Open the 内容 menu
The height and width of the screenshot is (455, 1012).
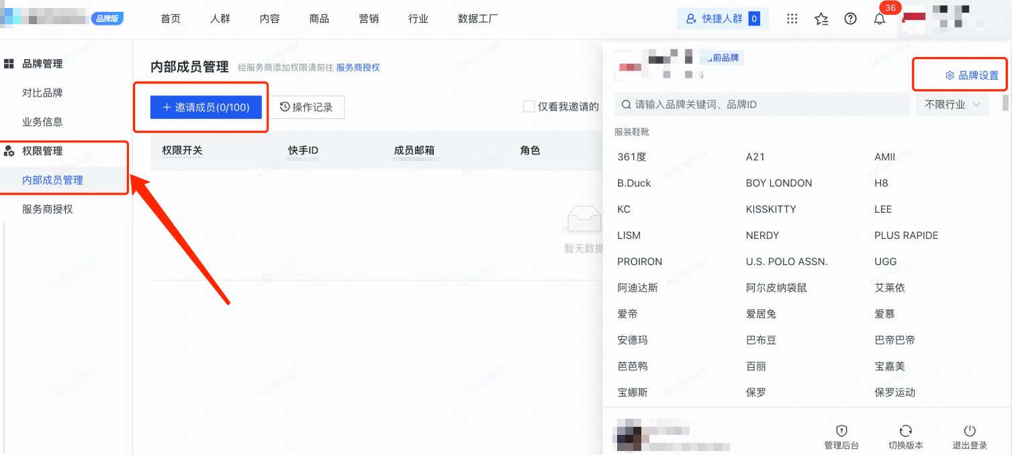point(270,19)
